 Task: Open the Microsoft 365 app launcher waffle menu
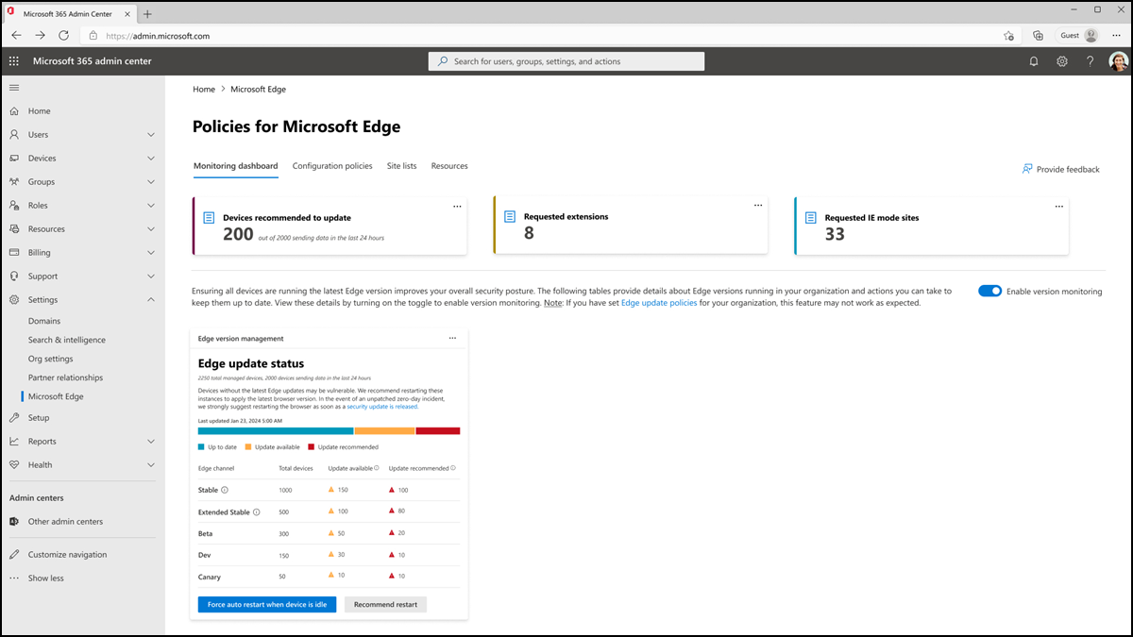[13, 60]
